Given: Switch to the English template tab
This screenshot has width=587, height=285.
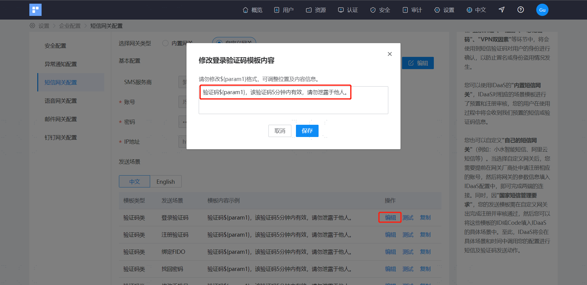Looking at the screenshot, I should coord(166,181).
